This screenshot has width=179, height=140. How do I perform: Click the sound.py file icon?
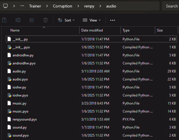9,127
